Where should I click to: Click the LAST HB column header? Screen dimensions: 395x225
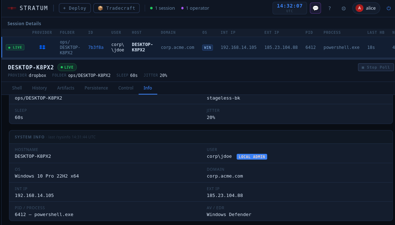(376, 33)
